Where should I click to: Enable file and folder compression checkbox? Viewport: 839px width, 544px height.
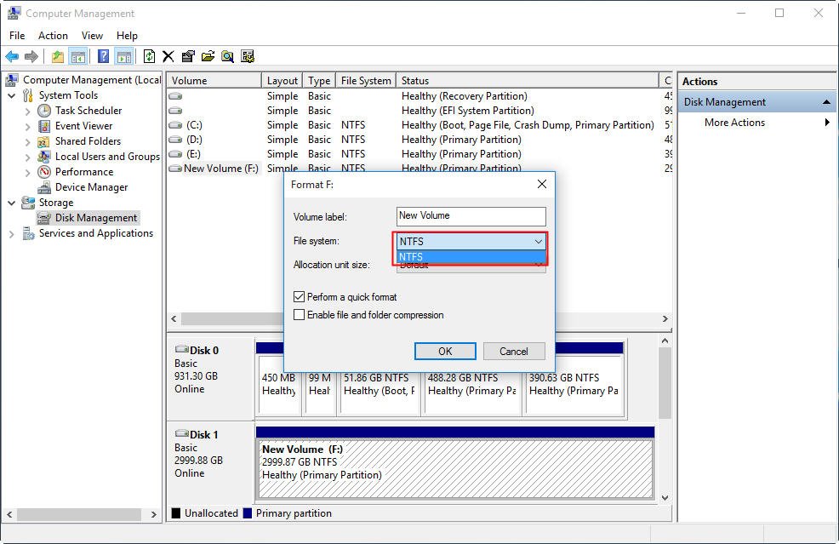300,315
